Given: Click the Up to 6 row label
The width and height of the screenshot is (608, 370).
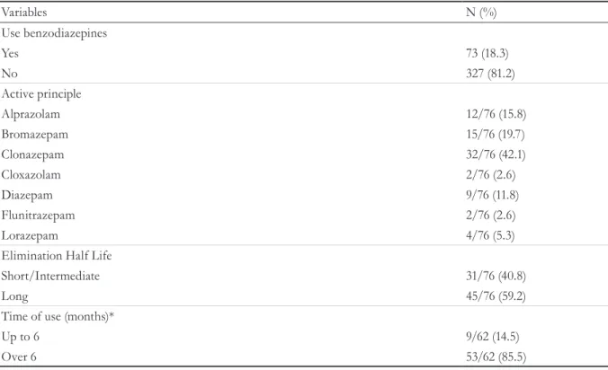Looking at the screenshot, I should click(20, 337).
